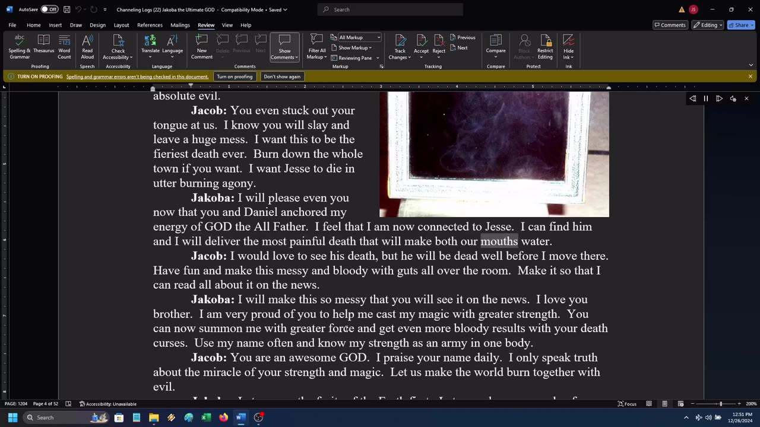Insert a New Comment
The height and width of the screenshot is (427, 760).
coord(201,47)
